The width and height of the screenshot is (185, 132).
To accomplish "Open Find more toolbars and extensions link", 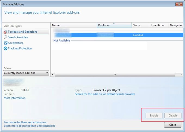I will click(26, 122).
